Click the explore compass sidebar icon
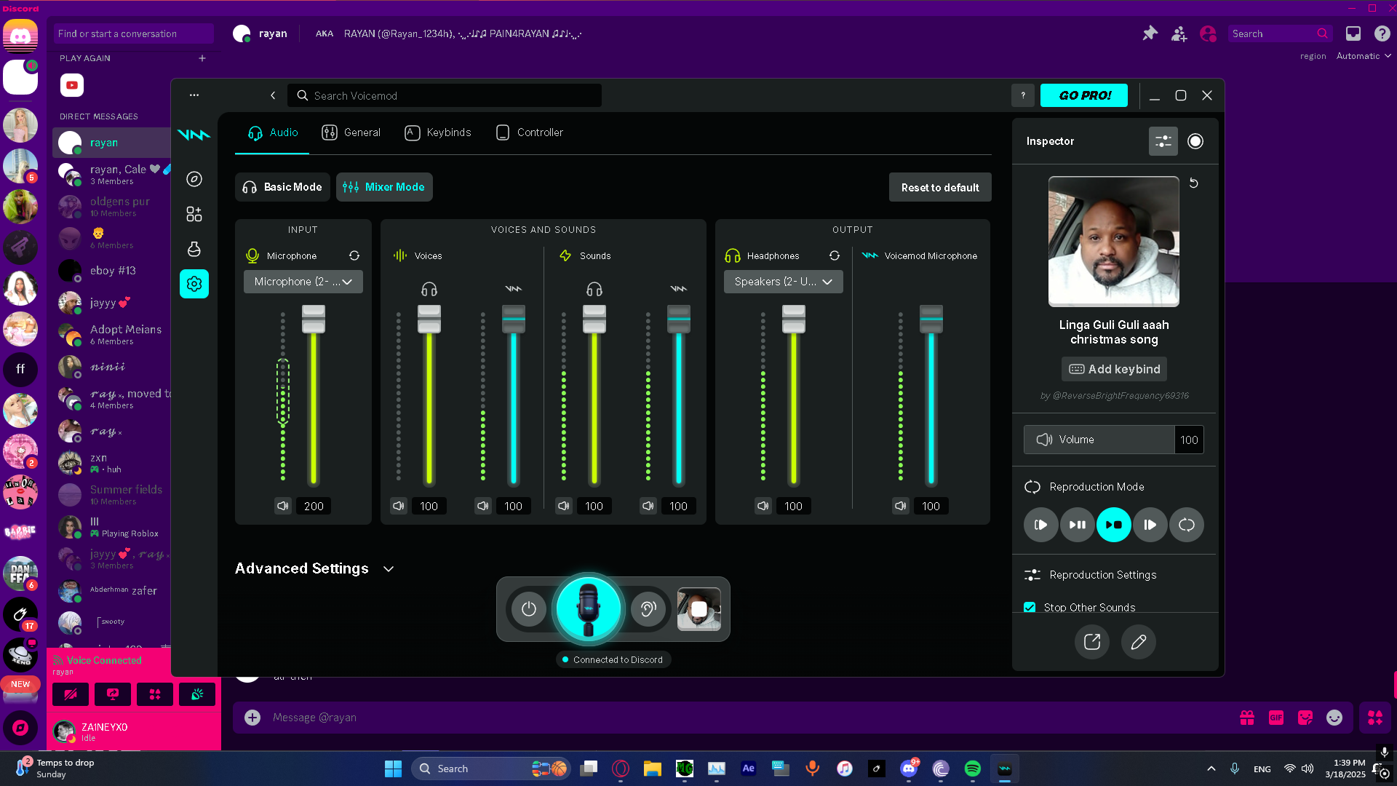The height and width of the screenshot is (786, 1397). 194,179
